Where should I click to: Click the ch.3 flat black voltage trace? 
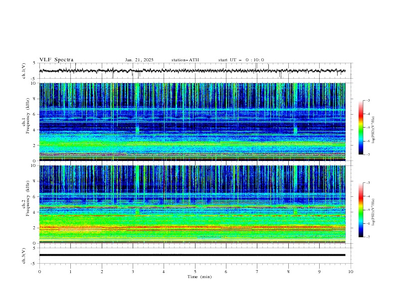tap(192, 255)
